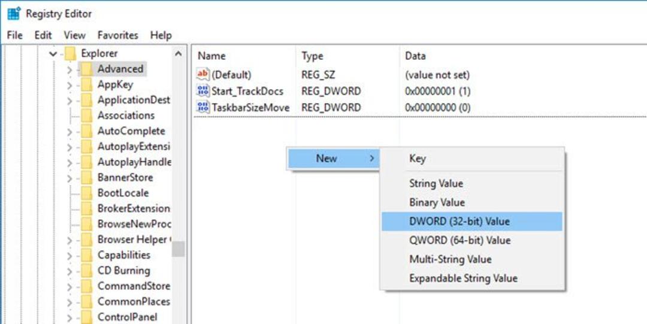Expand the AppKey key

tap(69, 85)
